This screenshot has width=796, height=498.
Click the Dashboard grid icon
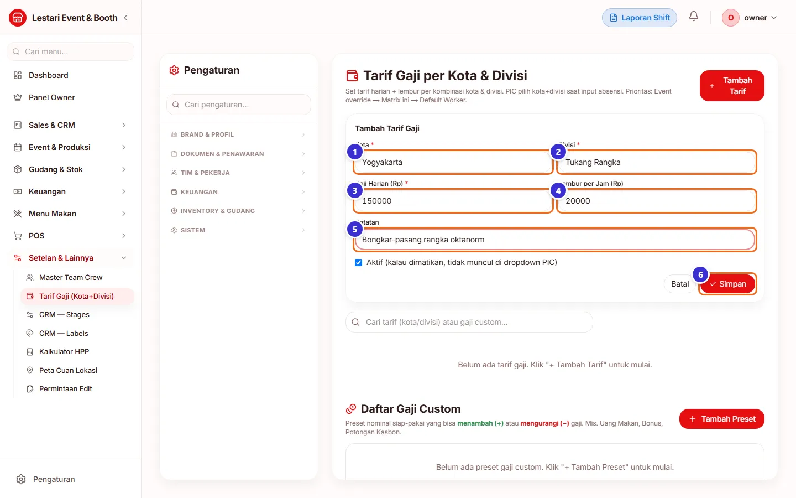[18, 75]
